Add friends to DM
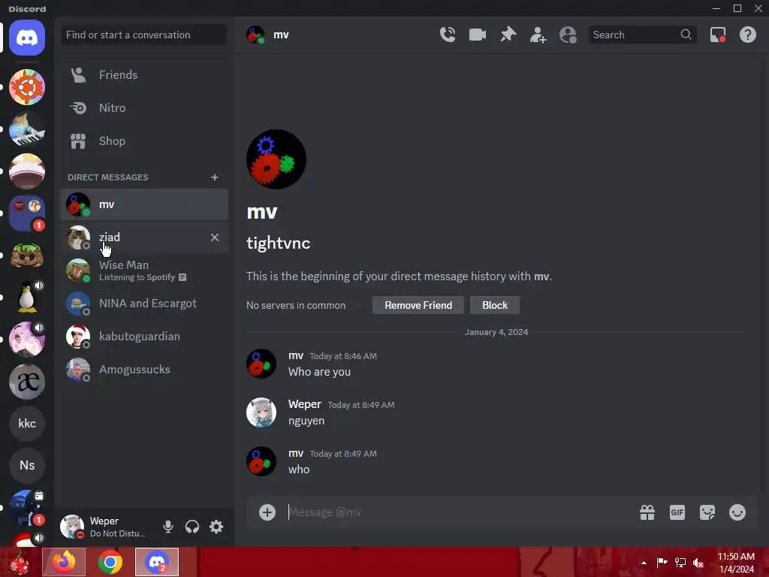 (538, 35)
